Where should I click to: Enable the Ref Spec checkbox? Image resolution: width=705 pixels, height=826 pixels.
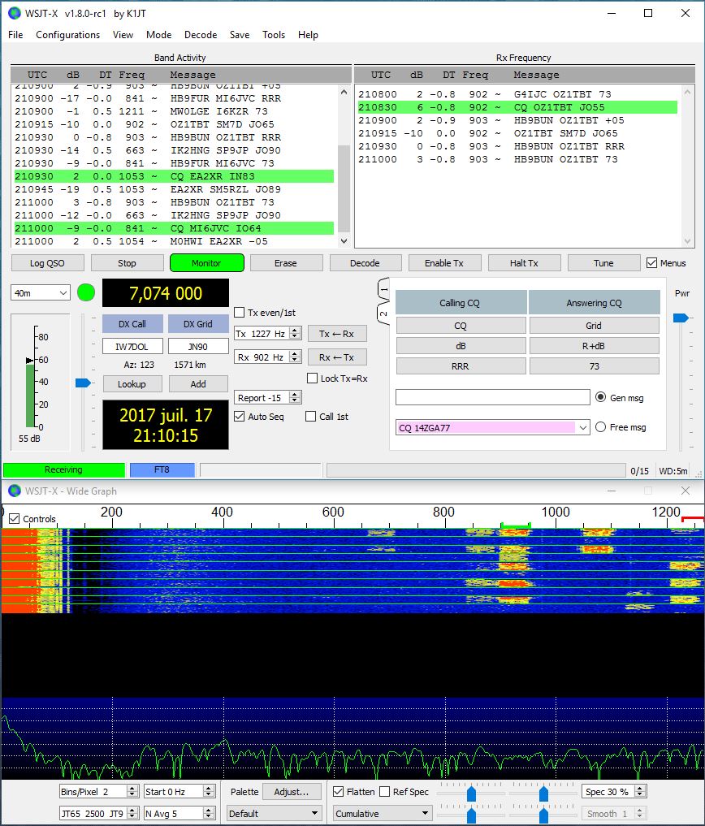pyautogui.click(x=385, y=791)
